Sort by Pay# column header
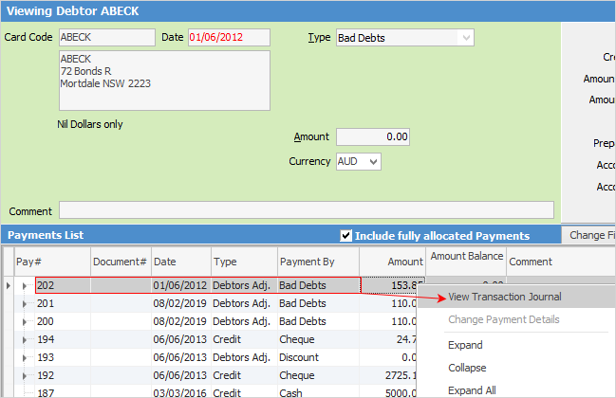Image resolution: width=616 pixels, height=398 pixels. coord(52,262)
